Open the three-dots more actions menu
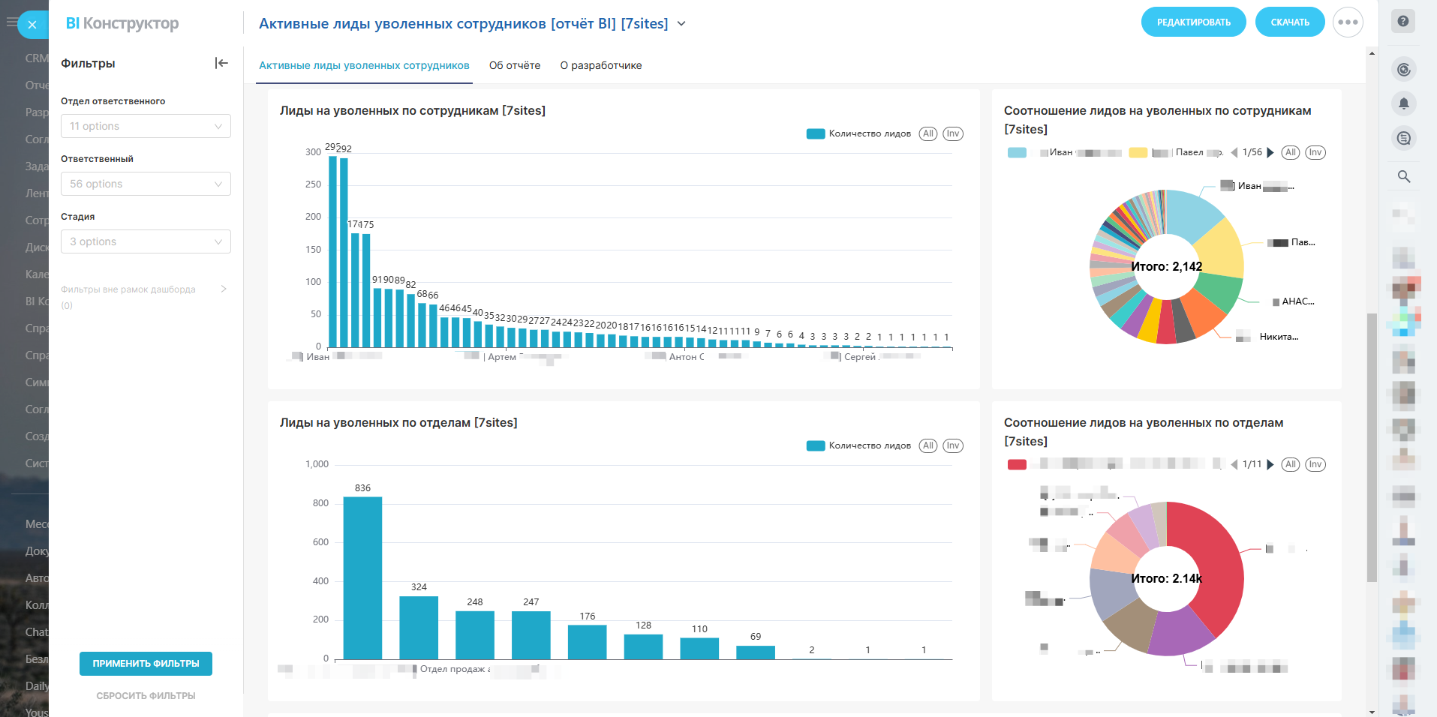The width and height of the screenshot is (1437, 717). 1348,22
